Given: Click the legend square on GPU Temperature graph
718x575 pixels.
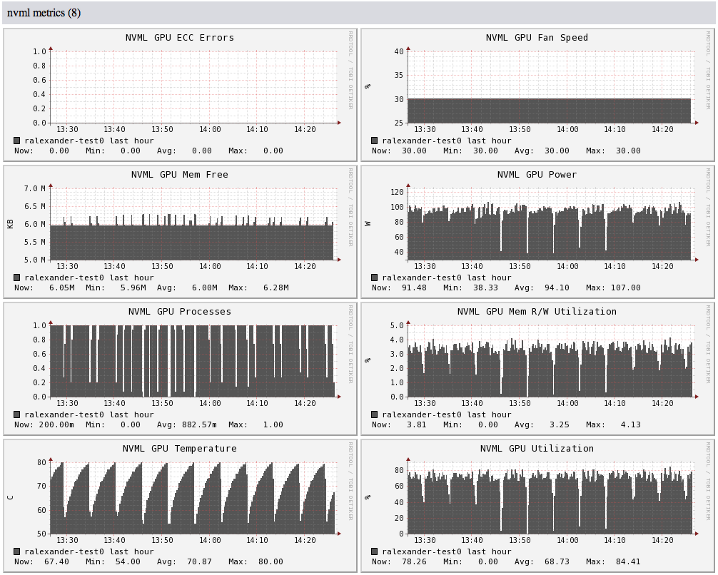Looking at the screenshot, I should click(16, 551).
